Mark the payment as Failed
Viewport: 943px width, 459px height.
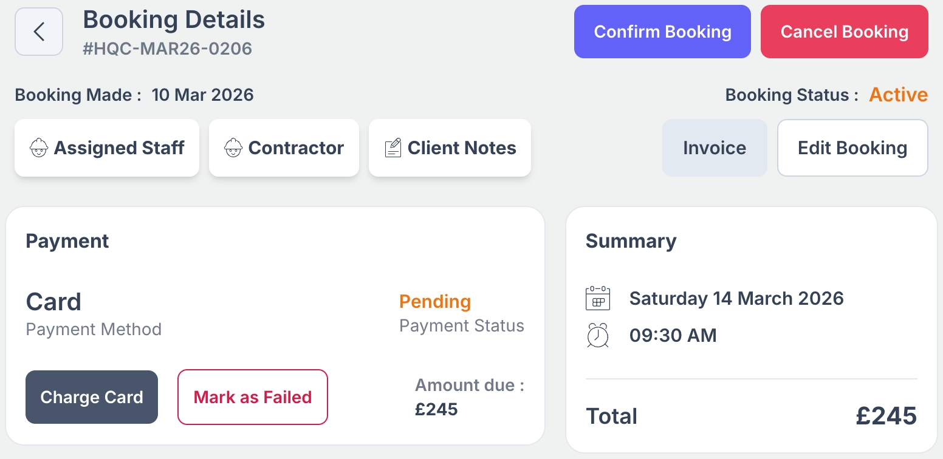[252, 397]
